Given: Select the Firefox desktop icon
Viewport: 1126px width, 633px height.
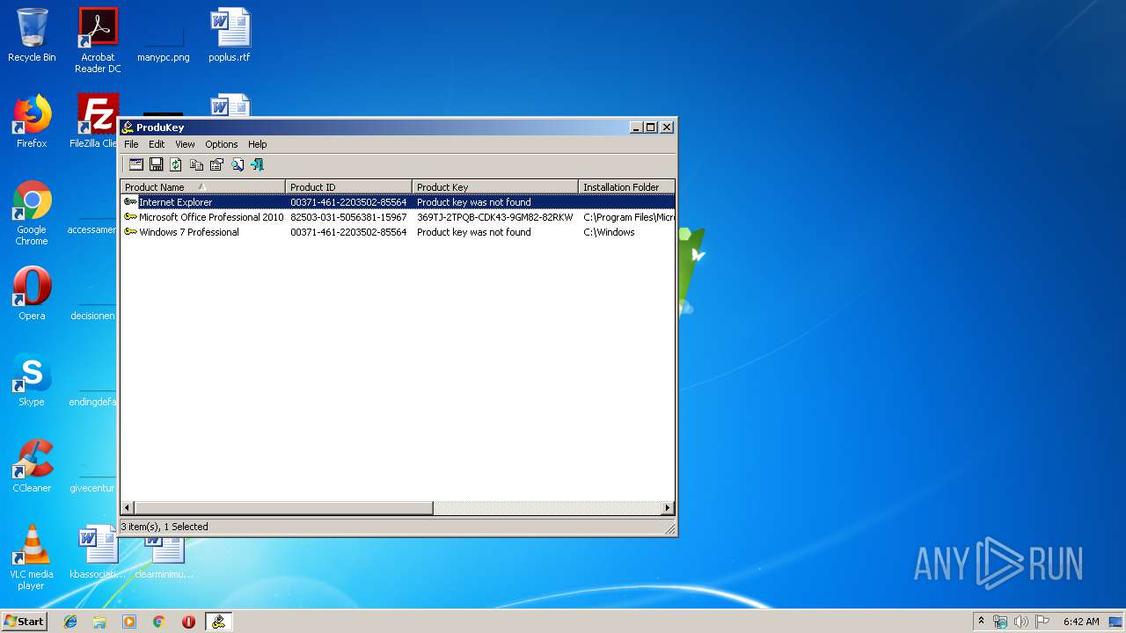Looking at the screenshot, I should click(32, 121).
